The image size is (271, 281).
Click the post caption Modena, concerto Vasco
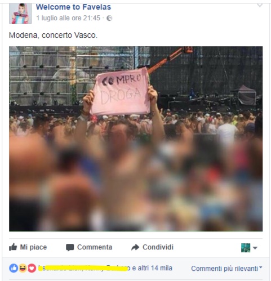pyautogui.click(x=53, y=35)
